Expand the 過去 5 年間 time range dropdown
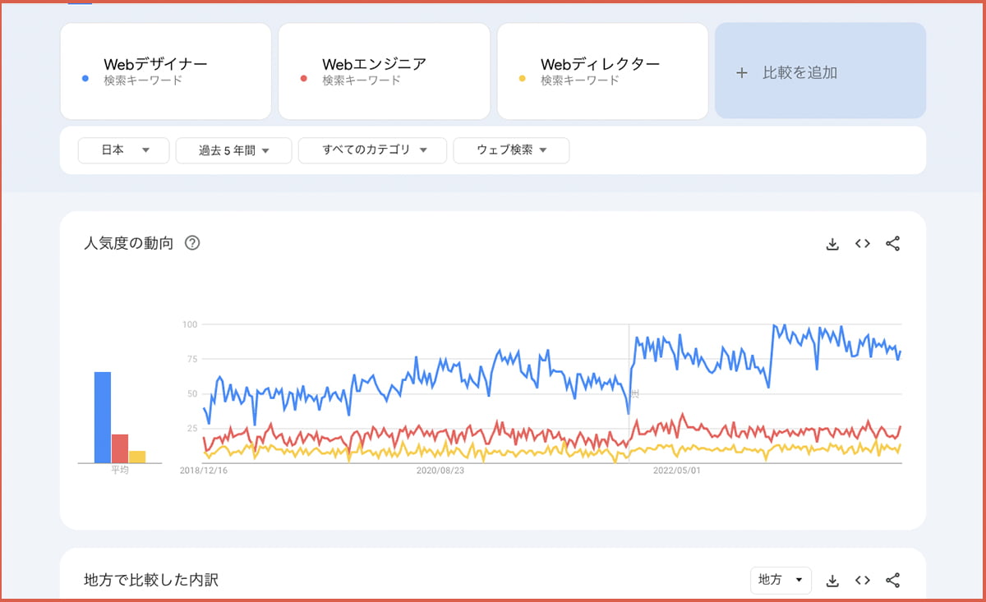Viewport: 986px width, 602px height. 234,150
